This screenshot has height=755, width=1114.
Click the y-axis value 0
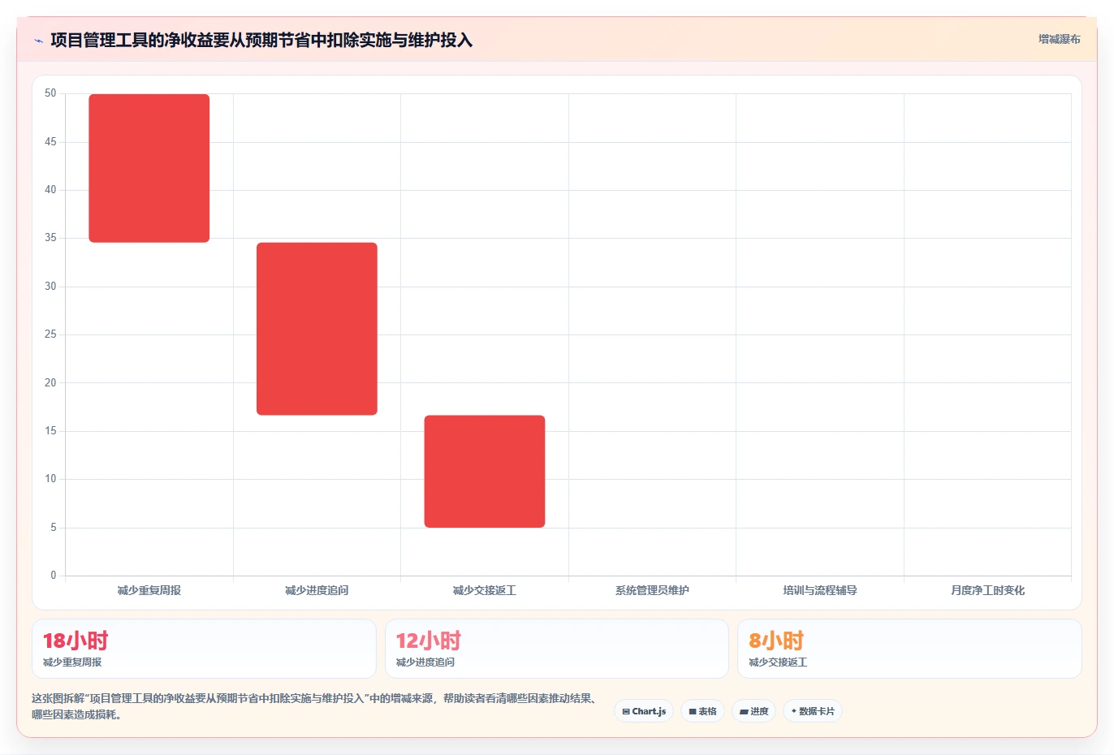54,576
